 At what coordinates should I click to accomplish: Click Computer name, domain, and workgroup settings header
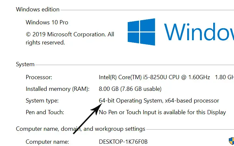point(81,129)
